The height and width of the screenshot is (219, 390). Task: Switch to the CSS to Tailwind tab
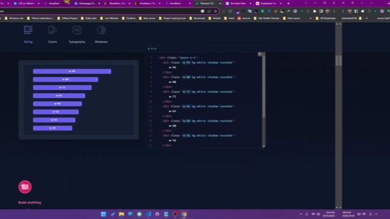(x=26, y=4)
